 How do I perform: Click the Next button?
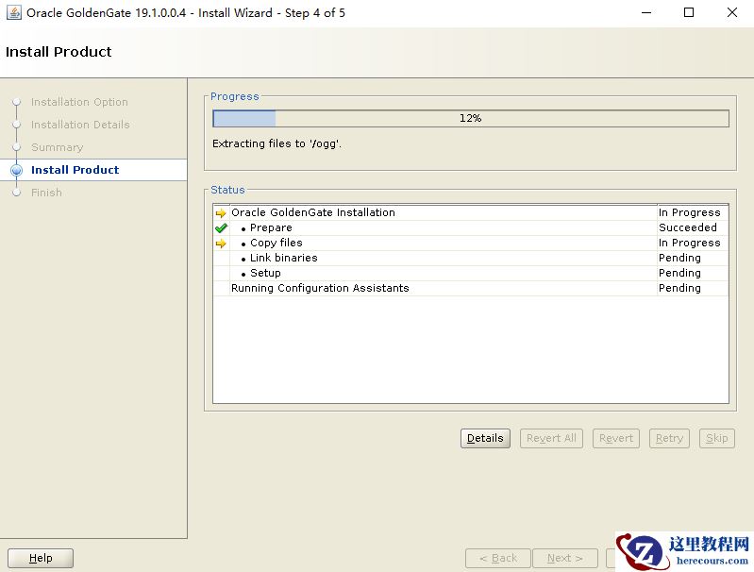point(565,558)
